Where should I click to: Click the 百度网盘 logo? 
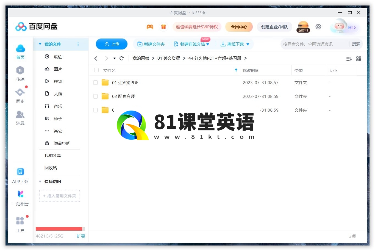(x=36, y=27)
